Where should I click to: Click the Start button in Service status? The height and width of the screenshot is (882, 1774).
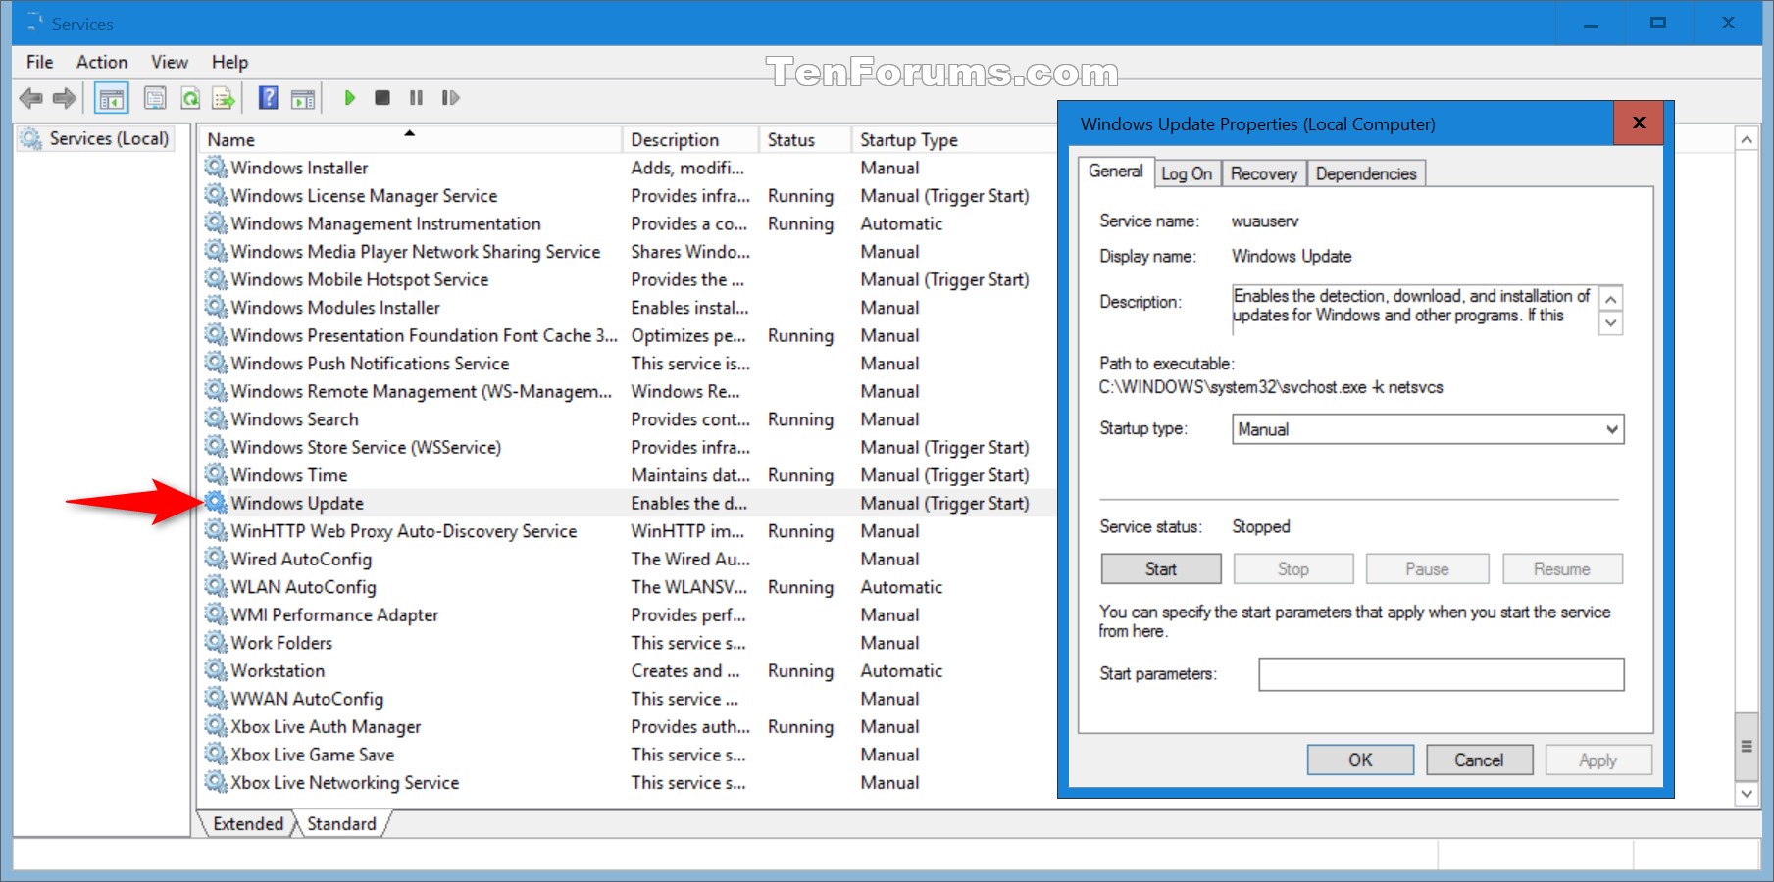pyautogui.click(x=1161, y=569)
